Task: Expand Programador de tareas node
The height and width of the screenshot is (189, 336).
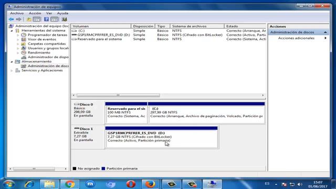Action: (x=18, y=35)
